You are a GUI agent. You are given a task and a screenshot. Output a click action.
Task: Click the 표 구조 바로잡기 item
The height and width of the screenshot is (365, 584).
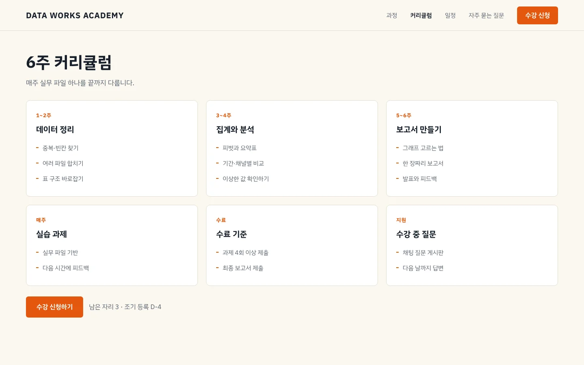click(x=63, y=179)
